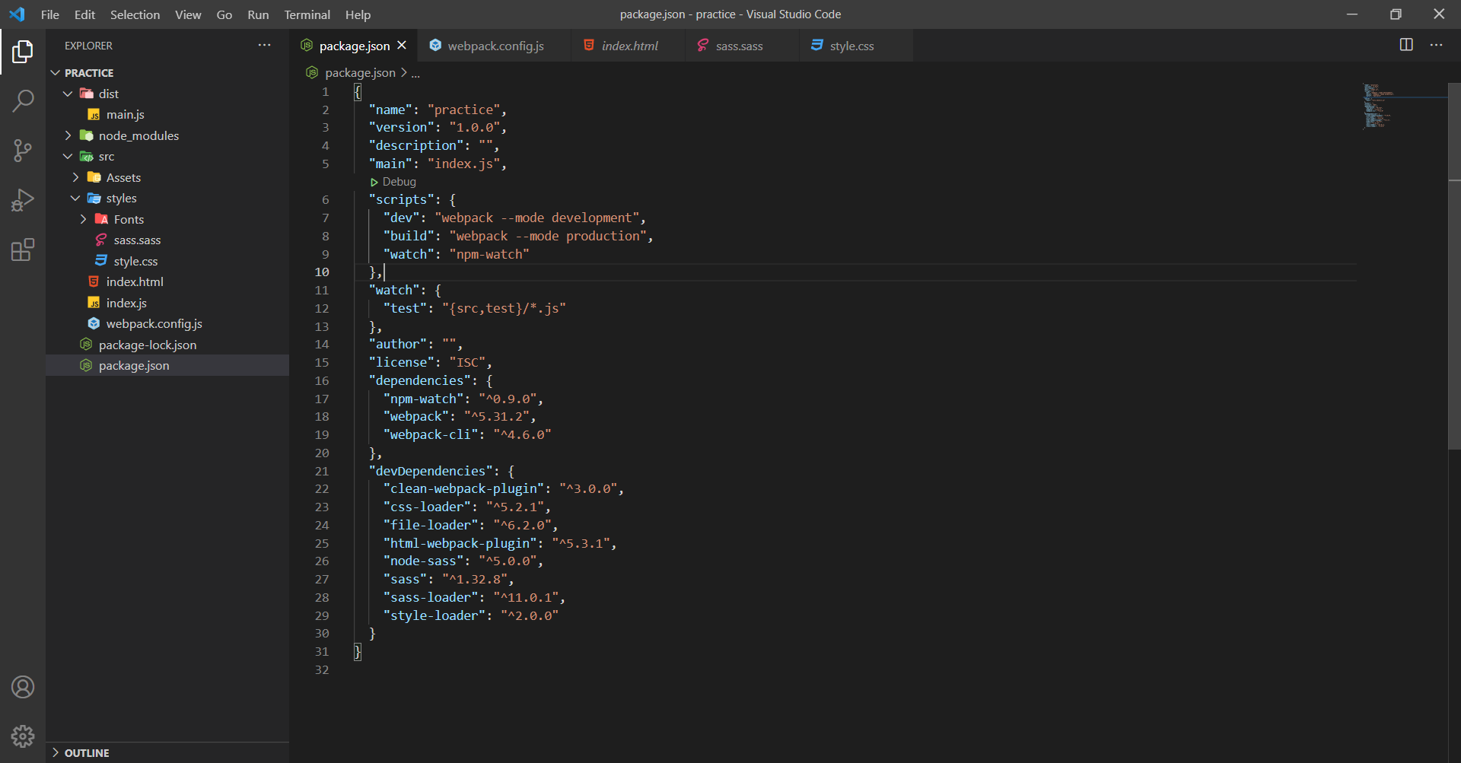This screenshot has width=1461, height=763.
Task: Open the View menu
Action: [188, 14]
